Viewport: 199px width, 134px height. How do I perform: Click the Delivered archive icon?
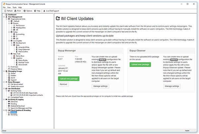point(9,101)
